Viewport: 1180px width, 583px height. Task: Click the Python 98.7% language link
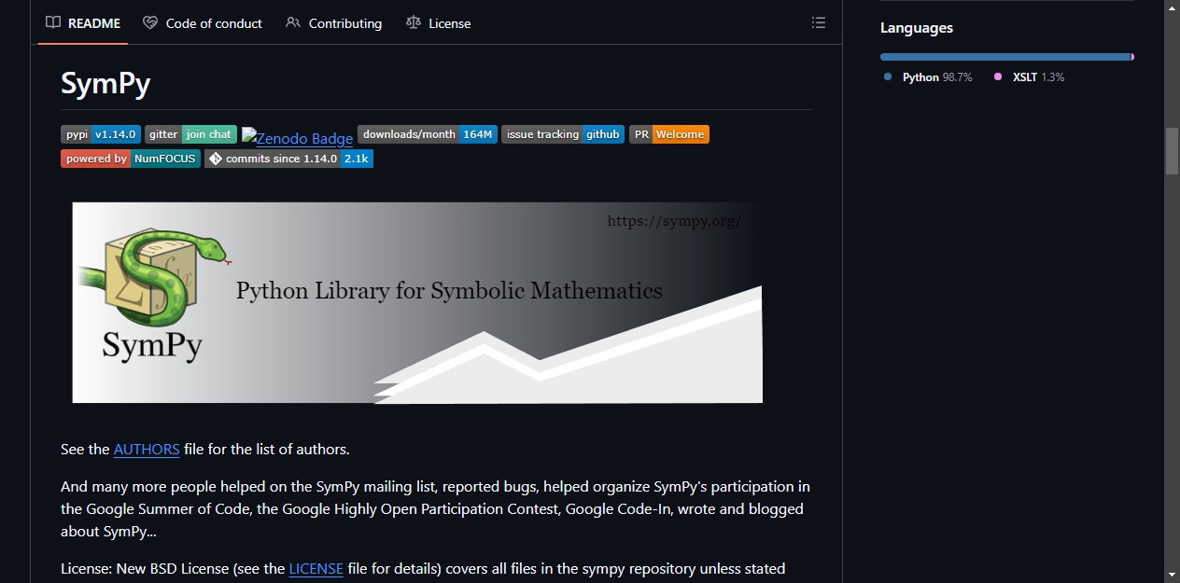pyautogui.click(x=928, y=77)
